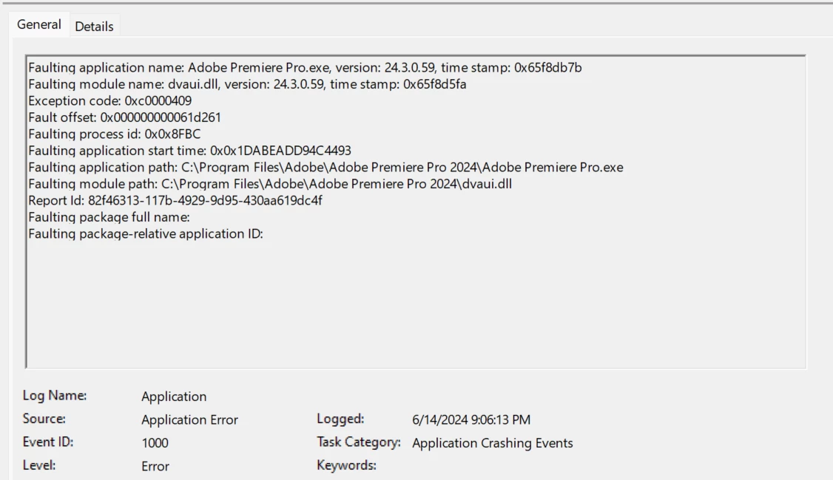Click the faulting module path line
The image size is (833, 480).
click(x=270, y=184)
